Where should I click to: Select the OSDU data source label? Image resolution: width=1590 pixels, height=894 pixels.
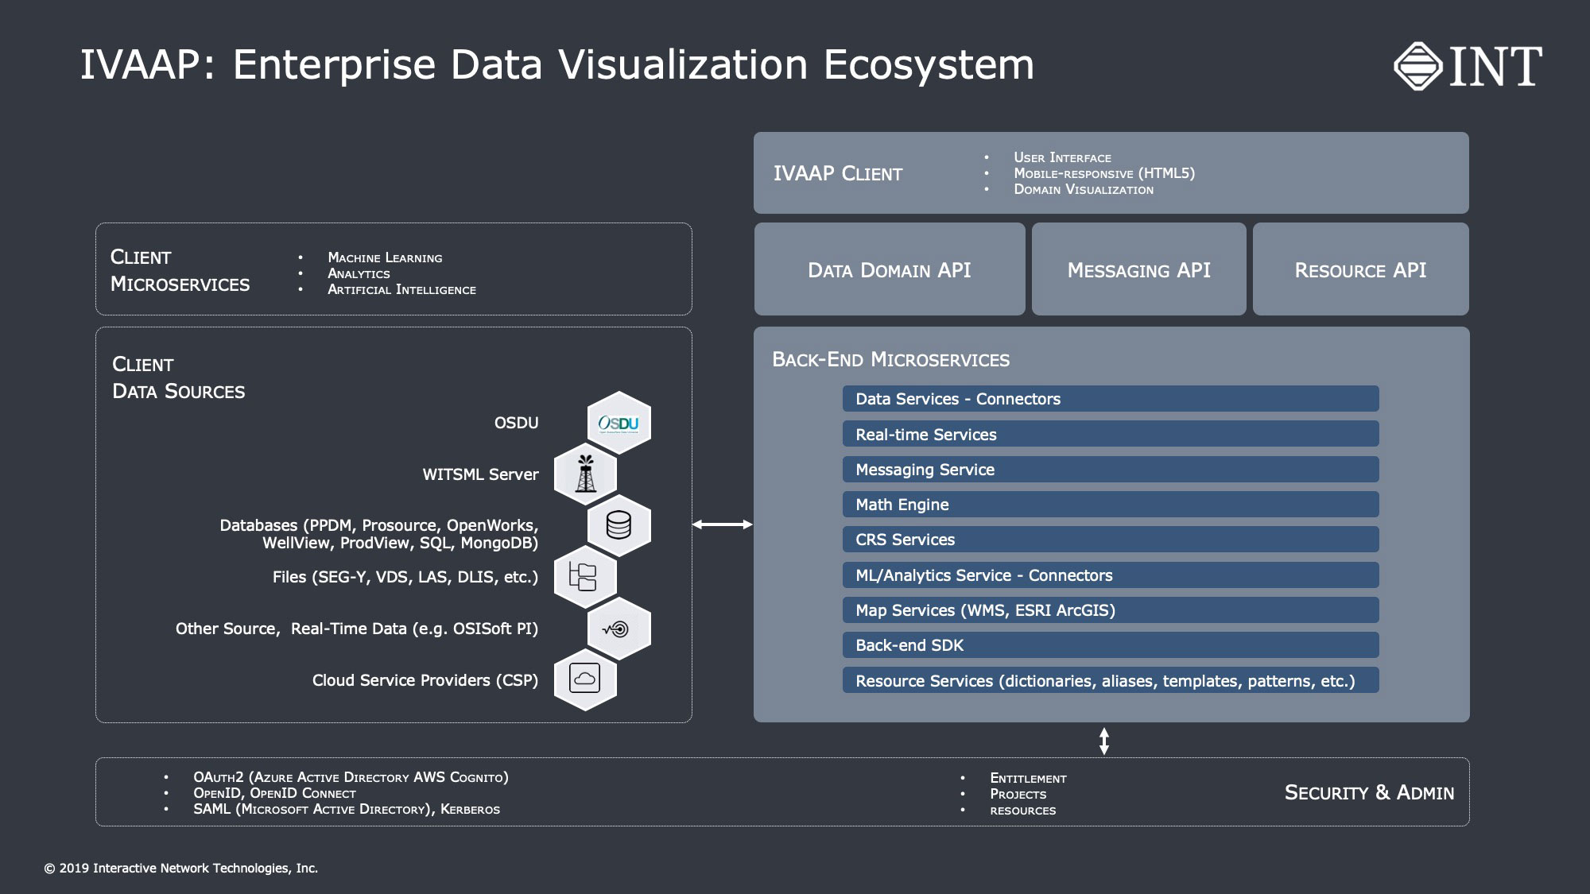tap(516, 423)
